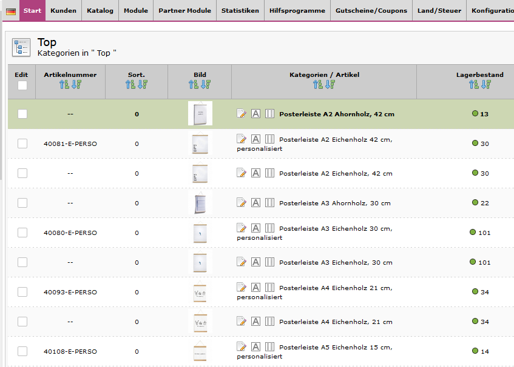Sort Bild column ascending

coord(194,85)
